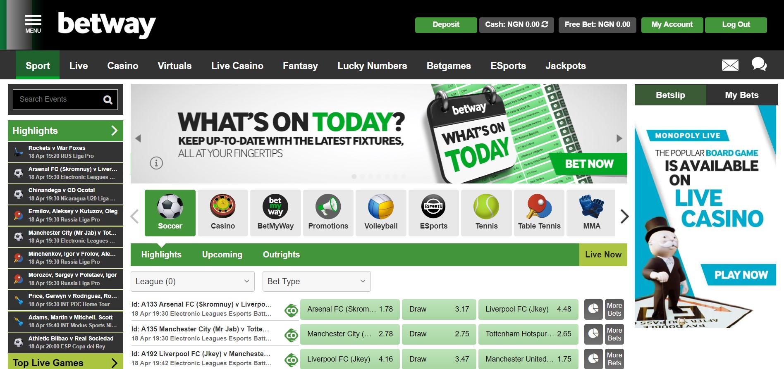This screenshot has height=369, width=784.
Task: Select the Casino roulette icon
Action: 223,213
